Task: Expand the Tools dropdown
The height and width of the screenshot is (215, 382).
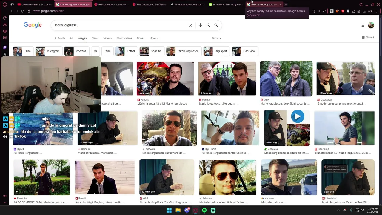Action: tap(216, 38)
